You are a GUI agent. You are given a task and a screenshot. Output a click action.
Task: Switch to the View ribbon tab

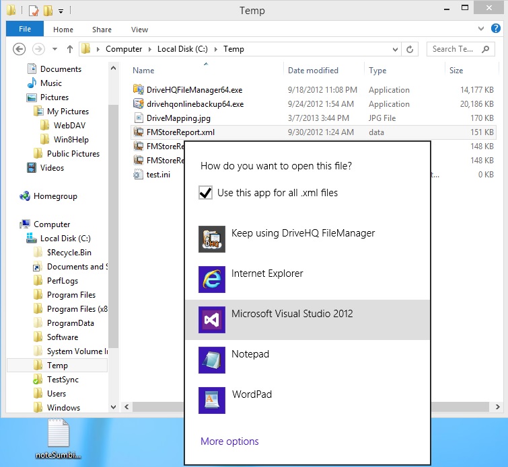pyautogui.click(x=139, y=30)
